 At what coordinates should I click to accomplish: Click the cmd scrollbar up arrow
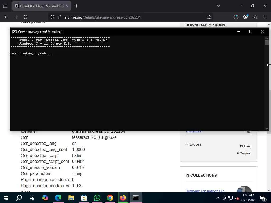267,38
